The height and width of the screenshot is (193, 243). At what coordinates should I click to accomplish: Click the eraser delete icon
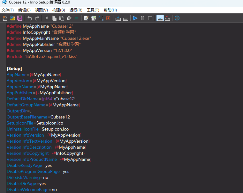tap(69, 18)
